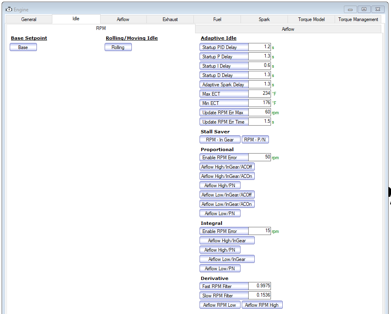Click the Startup PID Delay value field
Viewport: 391px width, 314px height.
(x=260, y=47)
